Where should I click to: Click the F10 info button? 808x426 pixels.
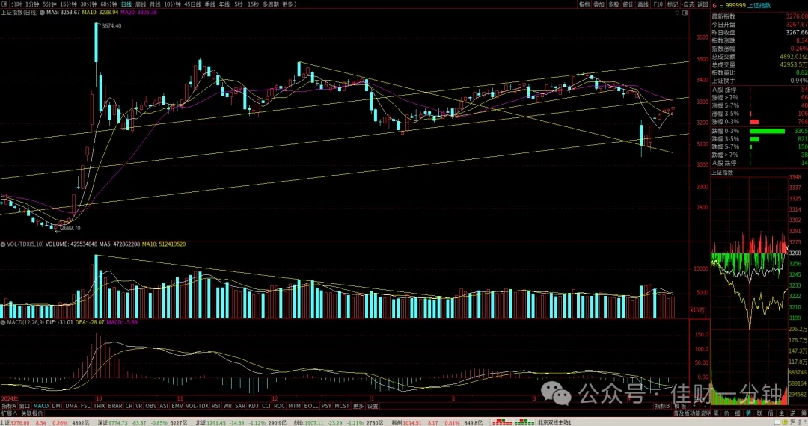tap(658, 4)
